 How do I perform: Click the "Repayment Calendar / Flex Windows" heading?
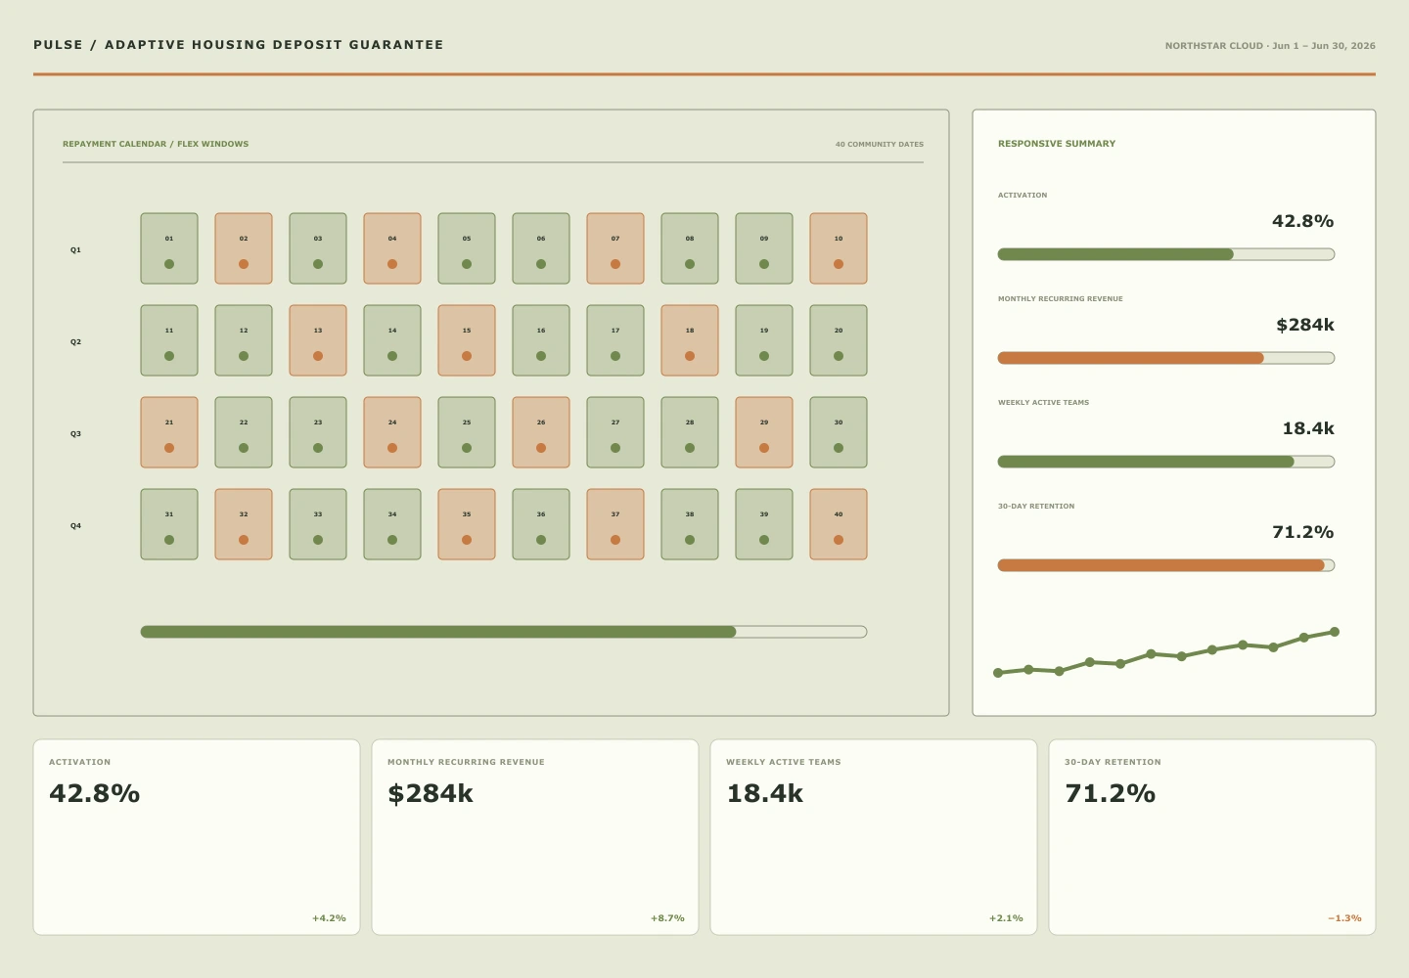156,144
